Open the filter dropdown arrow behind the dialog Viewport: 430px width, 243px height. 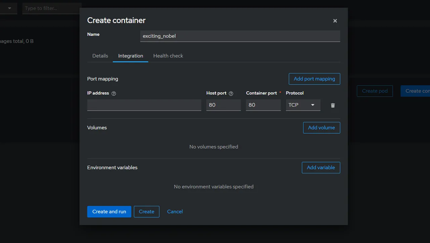[x=9, y=8]
